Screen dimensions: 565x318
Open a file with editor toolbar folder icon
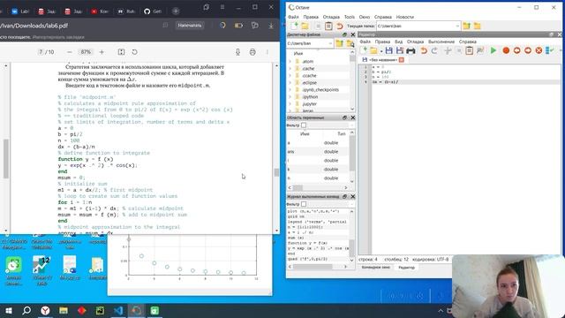click(373, 50)
